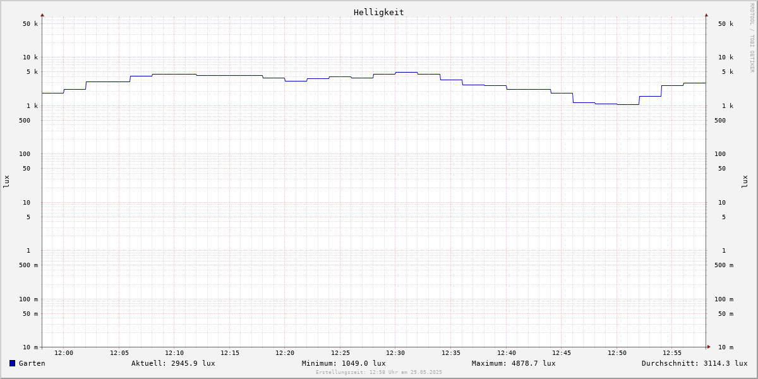
Task: Click the 50 m label on right axis
Action: [x=726, y=314]
